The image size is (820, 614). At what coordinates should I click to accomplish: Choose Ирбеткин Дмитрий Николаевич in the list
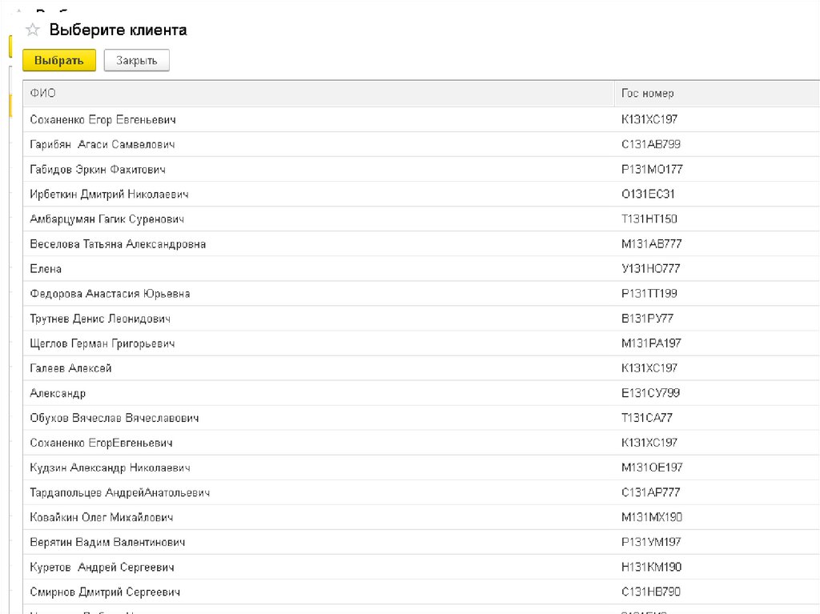coord(109,195)
